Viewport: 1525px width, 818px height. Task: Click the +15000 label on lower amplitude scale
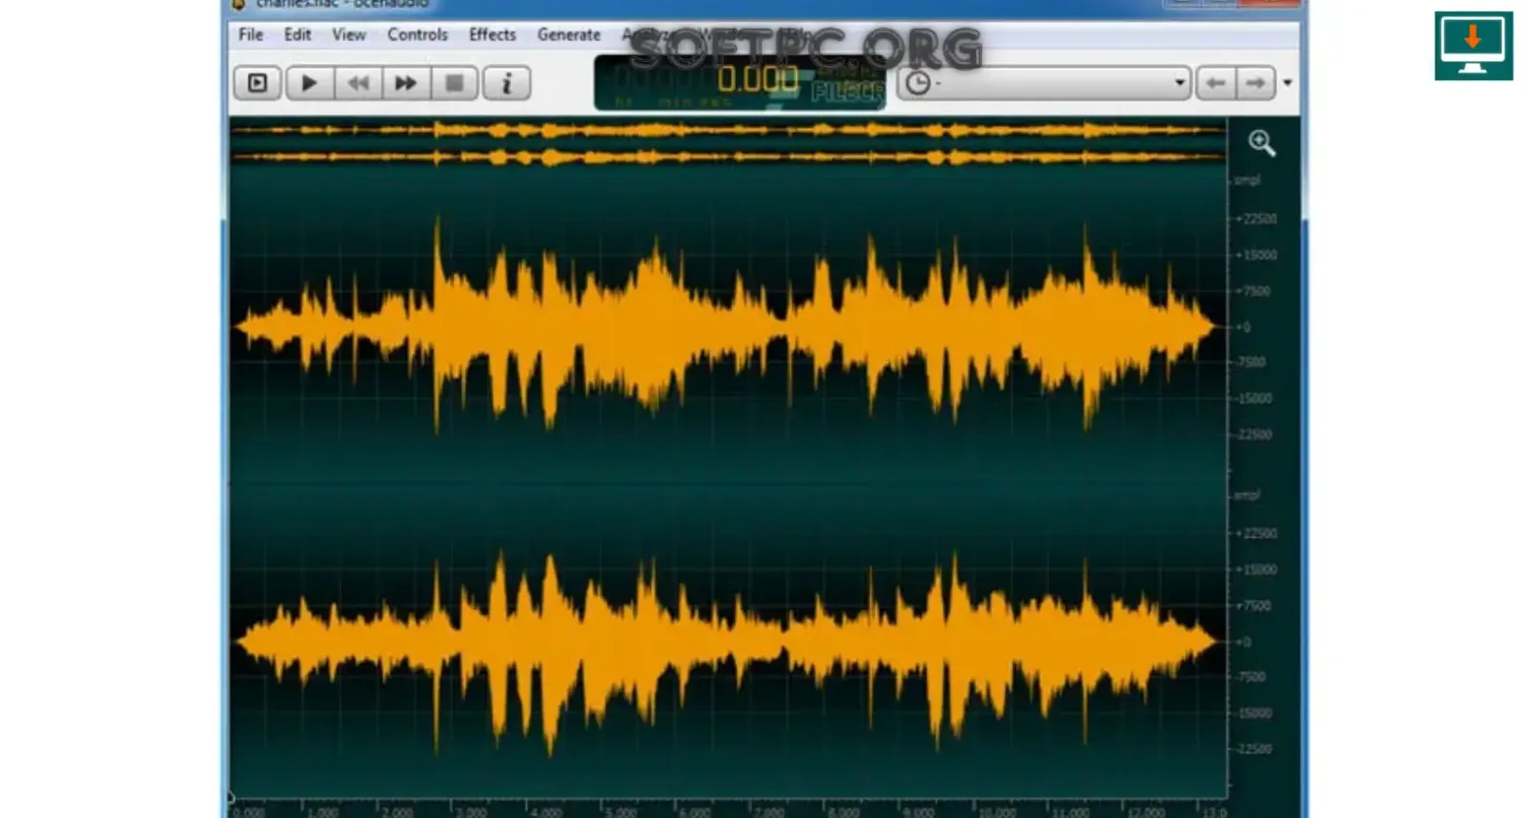coord(1256,569)
